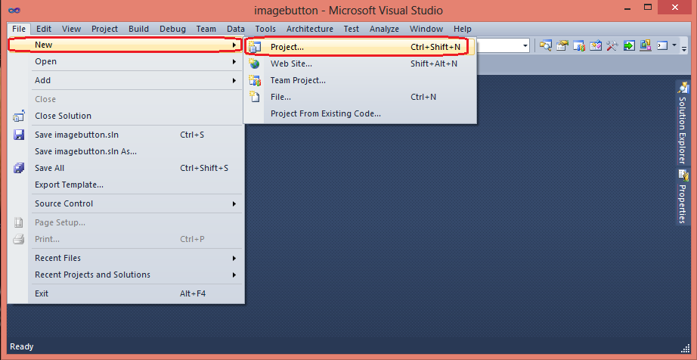Open toolbar options overflow arrow

[685, 47]
